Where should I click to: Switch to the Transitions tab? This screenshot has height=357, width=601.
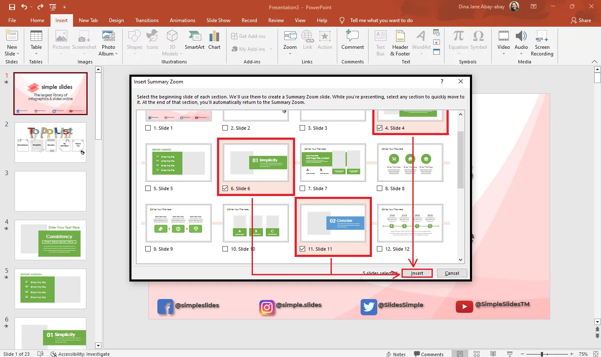[146, 20]
